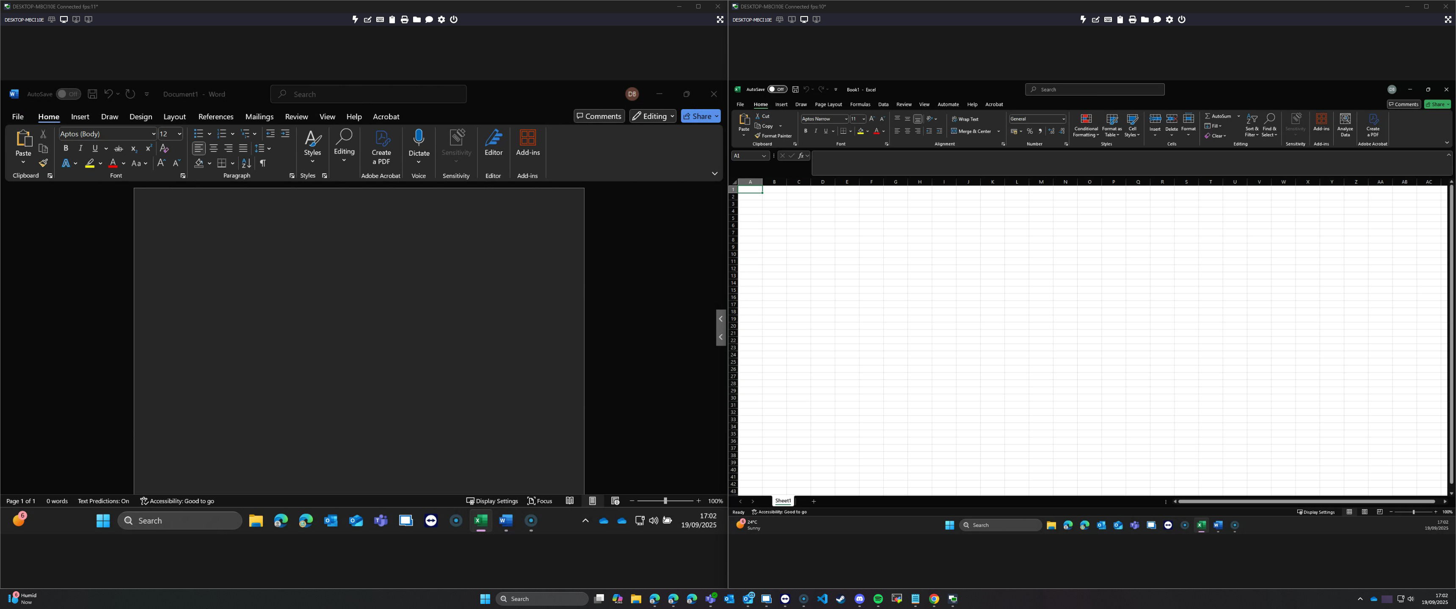Click Display Settings in Word status bar
This screenshot has height=609, width=1456.
(492, 501)
